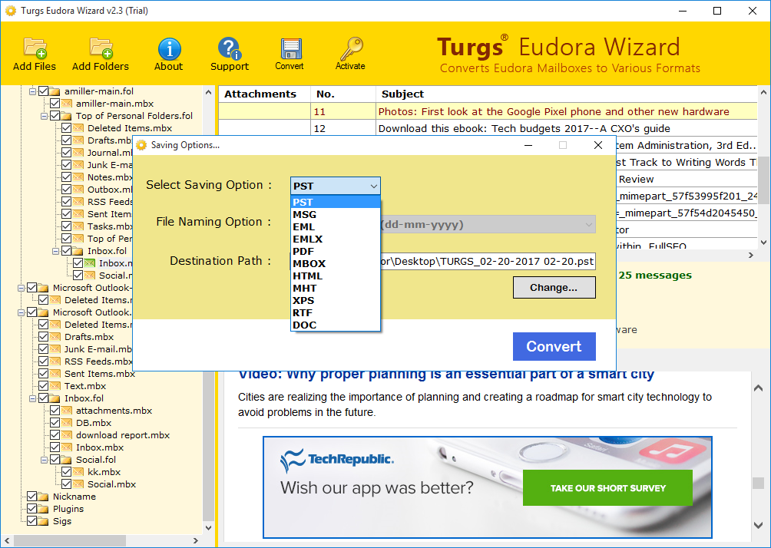Click the Top of Personal Folders.fol folder icon
Image resolution: width=771 pixels, height=548 pixels.
pos(66,116)
